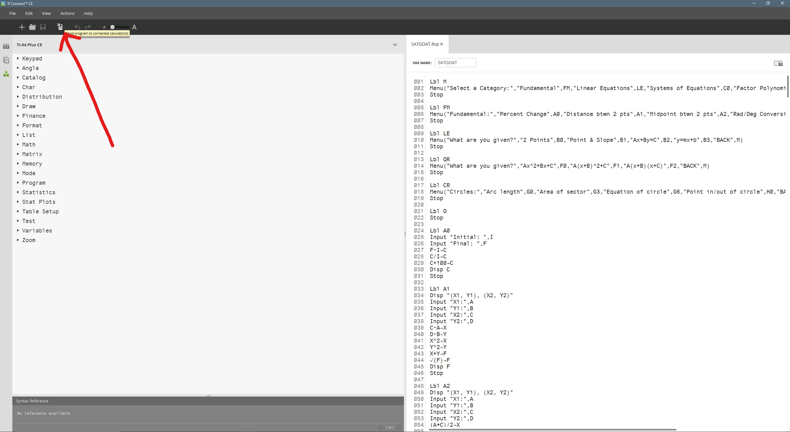This screenshot has width=790, height=432.
Task: Open a program file with folder icon
Action: tap(32, 27)
